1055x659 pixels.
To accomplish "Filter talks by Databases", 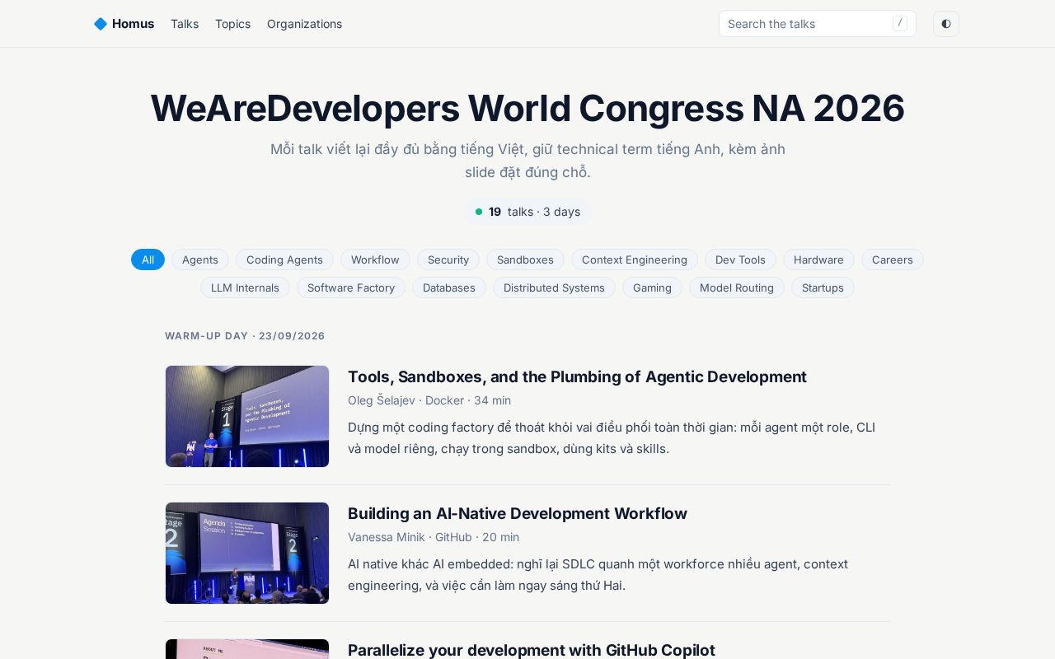I will click(449, 287).
